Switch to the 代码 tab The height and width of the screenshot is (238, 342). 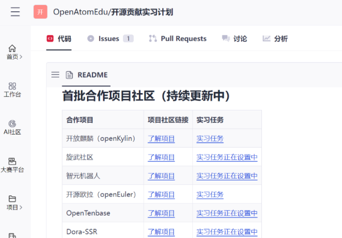point(59,39)
